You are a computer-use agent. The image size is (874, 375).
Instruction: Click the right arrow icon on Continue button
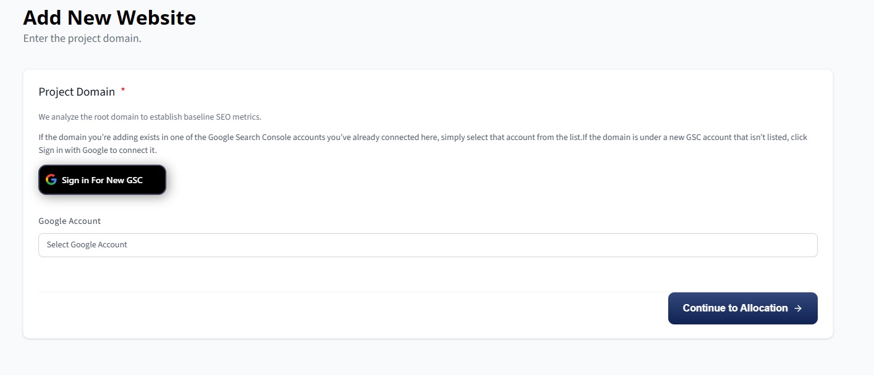(798, 308)
